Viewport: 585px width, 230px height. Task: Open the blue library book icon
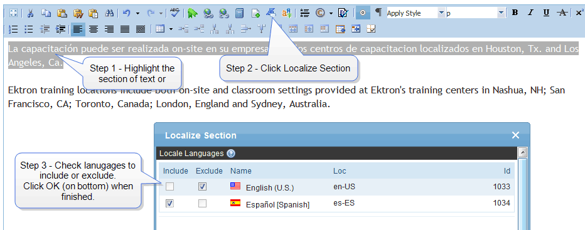239,13
